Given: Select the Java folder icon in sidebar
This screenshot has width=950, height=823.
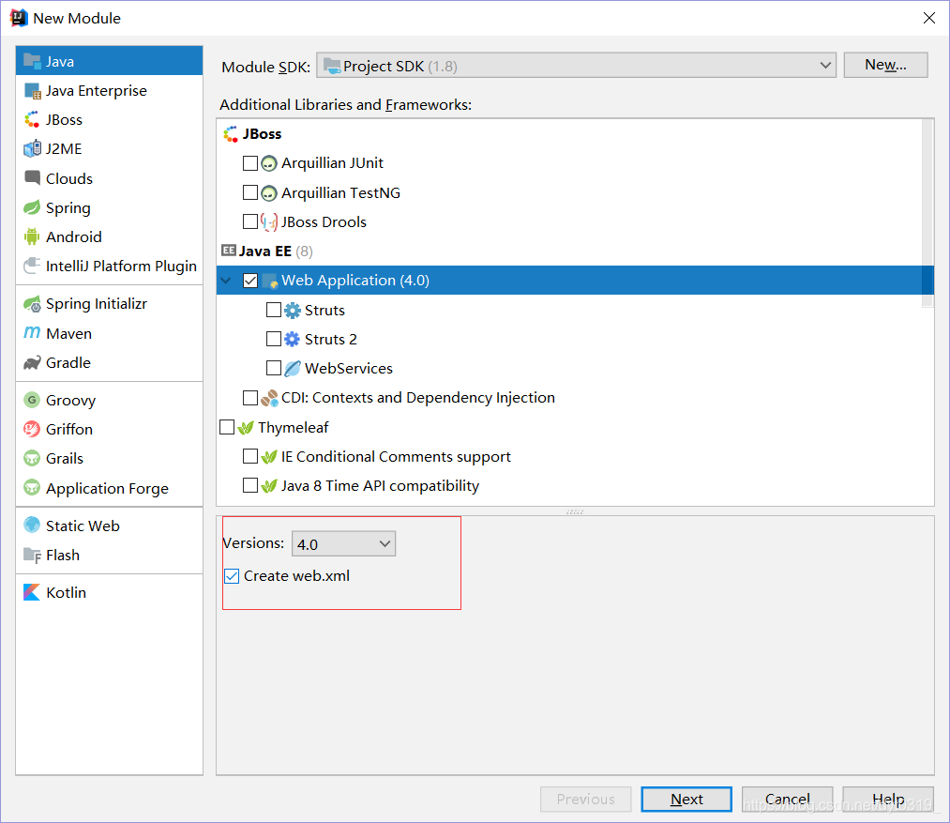Looking at the screenshot, I should (32, 61).
